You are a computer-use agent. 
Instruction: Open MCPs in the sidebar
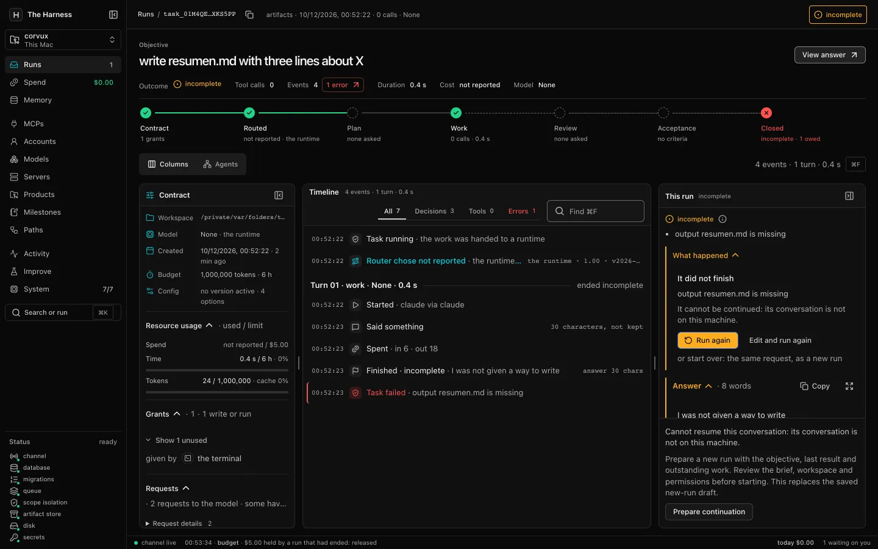[x=63, y=124]
